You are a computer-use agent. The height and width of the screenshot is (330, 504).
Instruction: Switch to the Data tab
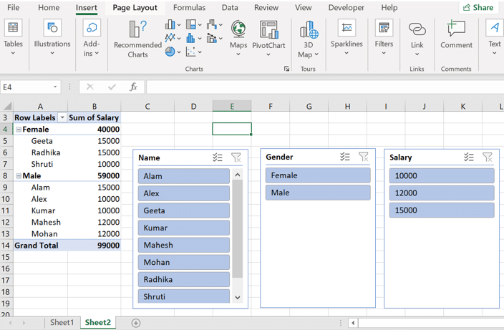click(x=230, y=7)
